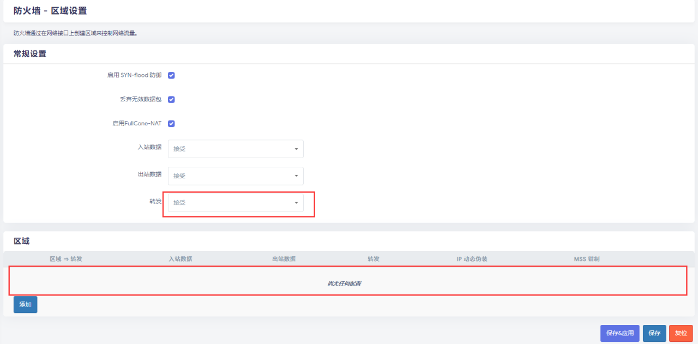Click the 区域 section heading above the table
Image resolution: width=698 pixels, height=344 pixels.
[21, 241]
